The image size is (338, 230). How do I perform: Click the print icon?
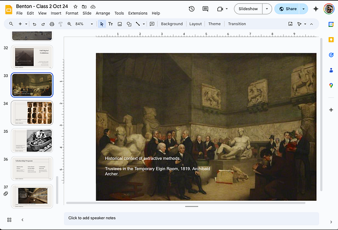tap(52, 24)
